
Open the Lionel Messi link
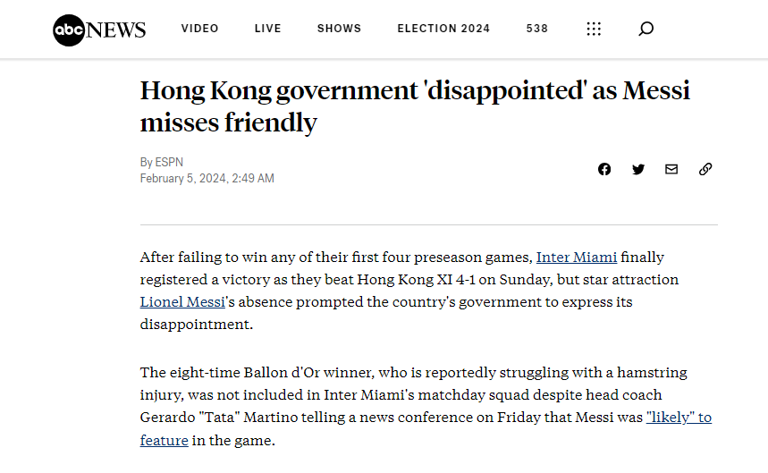tap(182, 302)
